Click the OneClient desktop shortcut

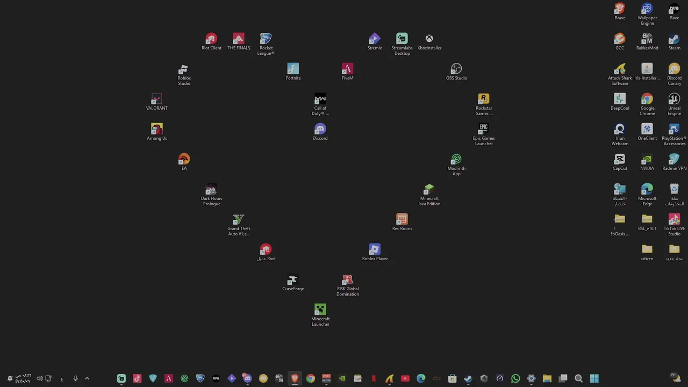[x=647, y=132]
